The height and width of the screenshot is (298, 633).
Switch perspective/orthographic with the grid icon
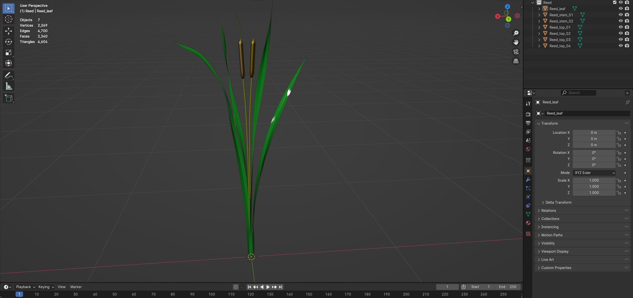(516, 61)
